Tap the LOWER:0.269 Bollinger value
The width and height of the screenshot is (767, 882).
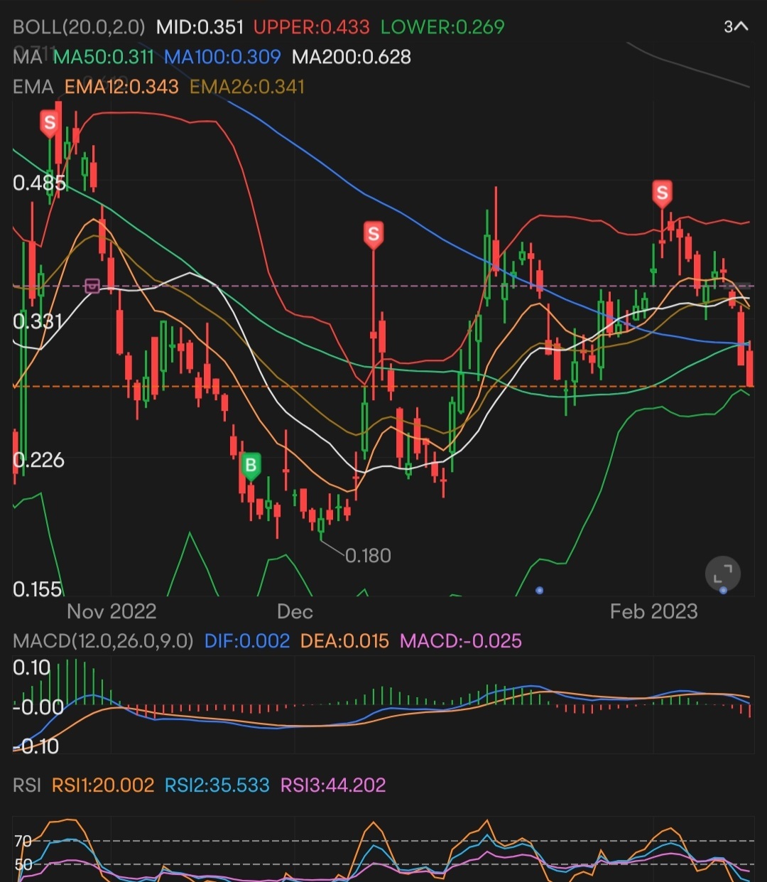(x=442, y=27)
